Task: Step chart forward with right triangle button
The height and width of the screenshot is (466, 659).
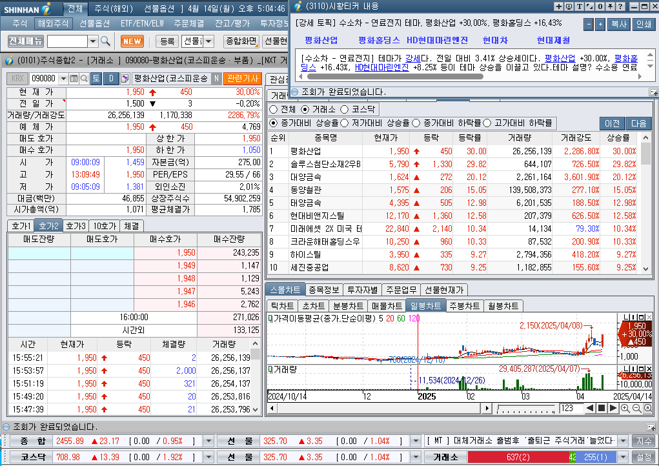Action: 613,408
